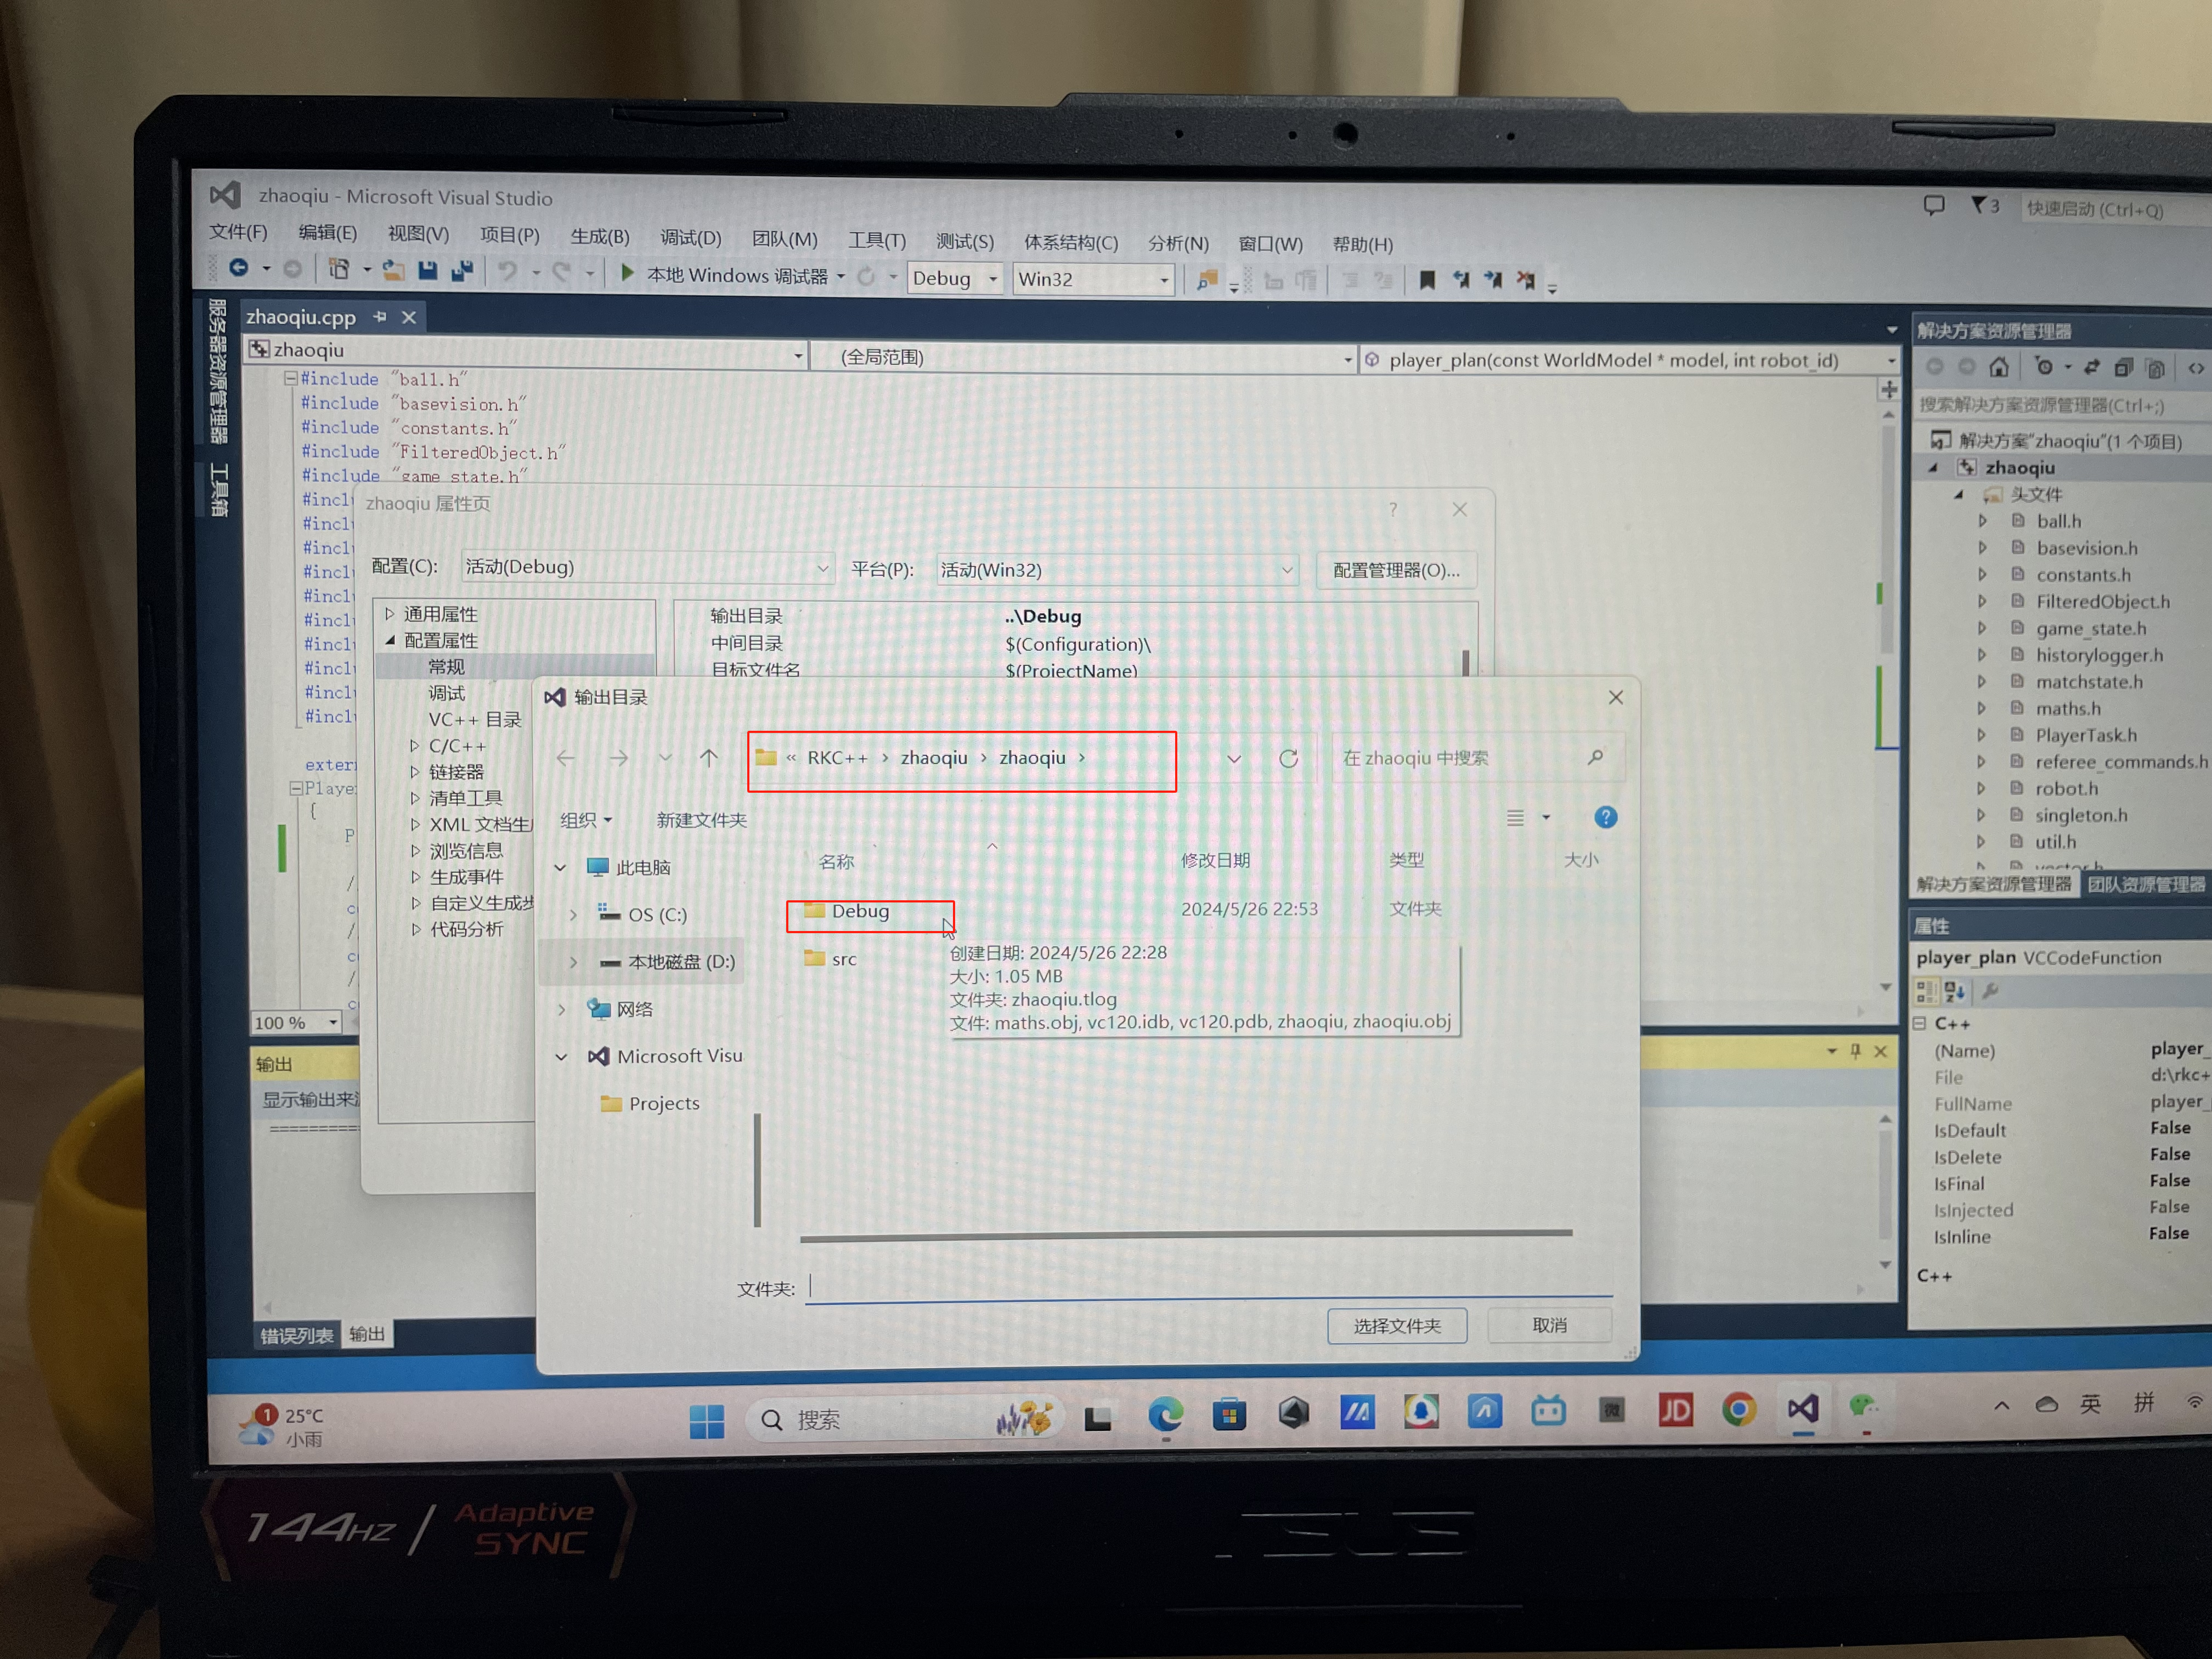Click the view options list icon
The image size is (2212, 1659).
point(1516,818)
